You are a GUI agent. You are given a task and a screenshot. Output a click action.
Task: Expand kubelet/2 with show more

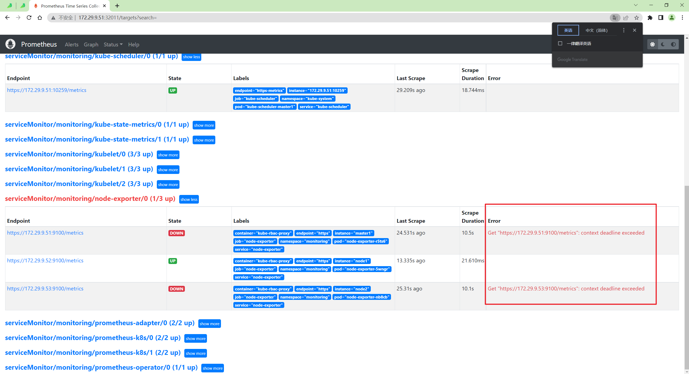coord(168,184)
